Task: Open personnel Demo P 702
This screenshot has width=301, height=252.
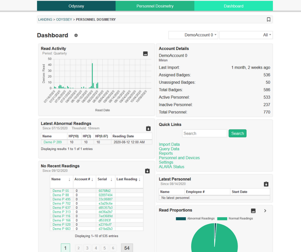Action: coord(61,203)
